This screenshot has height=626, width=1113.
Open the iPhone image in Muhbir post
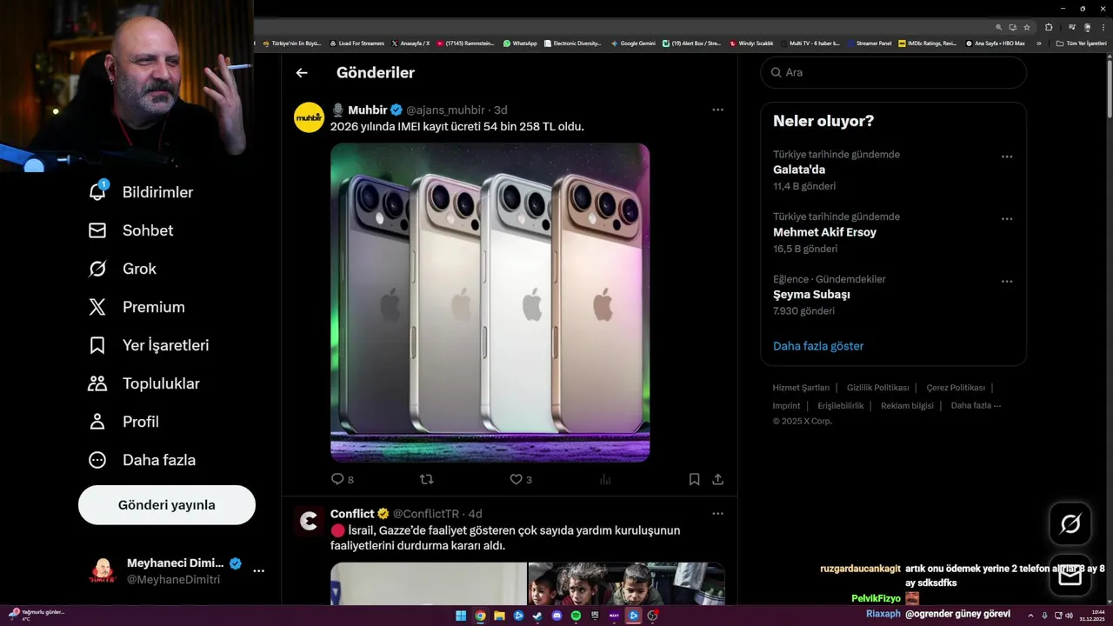(490, 303)
